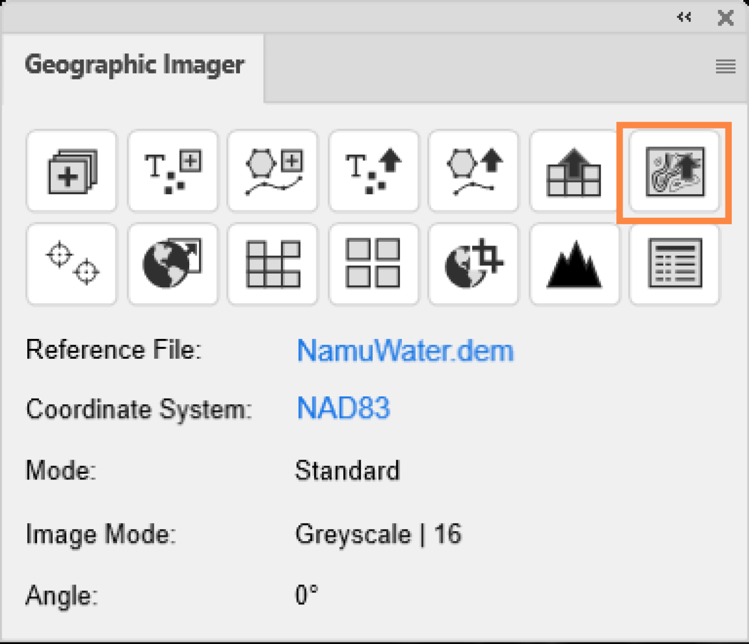The height and width of the screenshot is (644, 749).
Task: Collapse the panel using double arrows
Action: point(684,17)
